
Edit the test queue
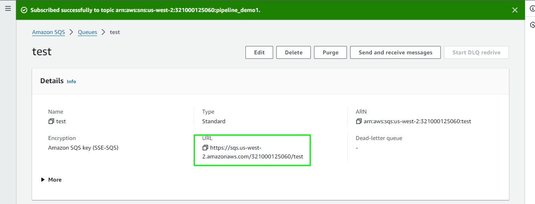click(259, 52)
